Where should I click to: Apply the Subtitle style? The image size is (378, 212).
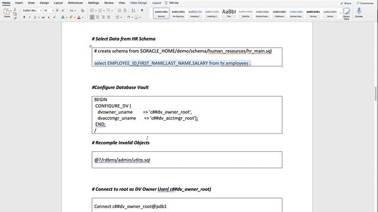click(x=246, y=13)
